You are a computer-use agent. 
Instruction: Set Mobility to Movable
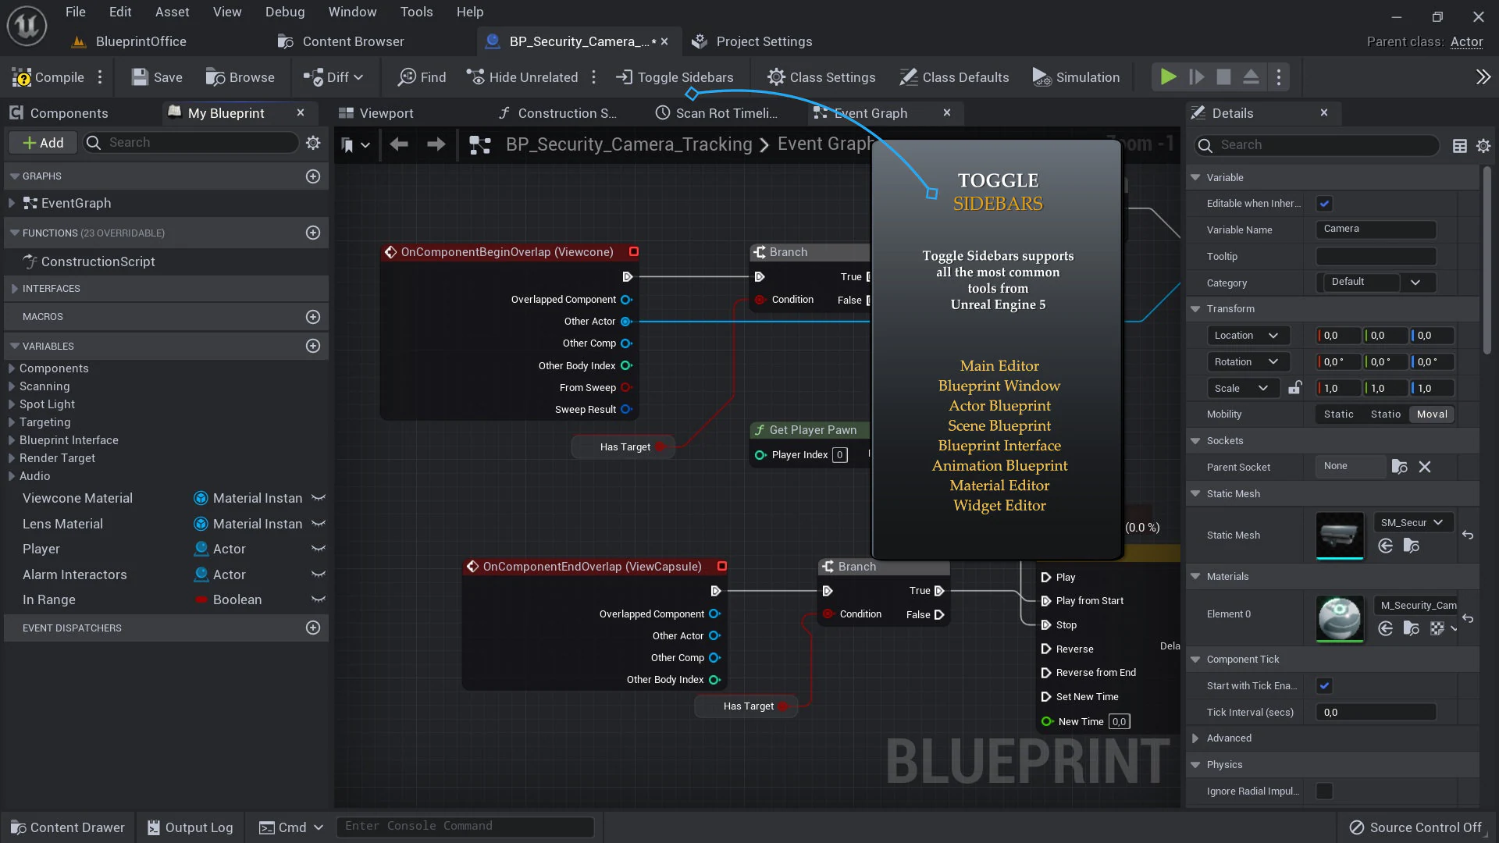1432,414
